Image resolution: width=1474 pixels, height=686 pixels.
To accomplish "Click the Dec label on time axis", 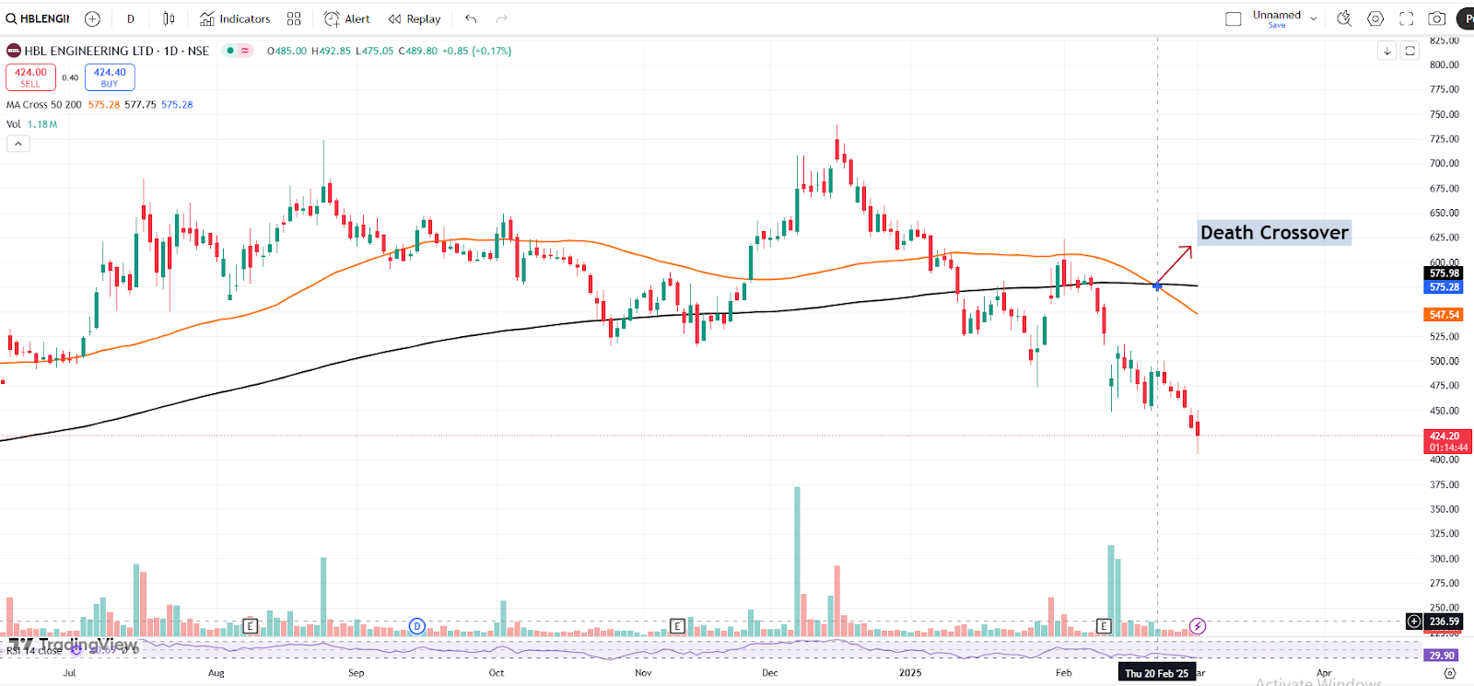I will [770, 673].
